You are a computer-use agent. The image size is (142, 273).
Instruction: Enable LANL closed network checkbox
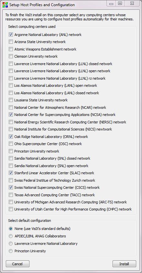click(11, 93)
